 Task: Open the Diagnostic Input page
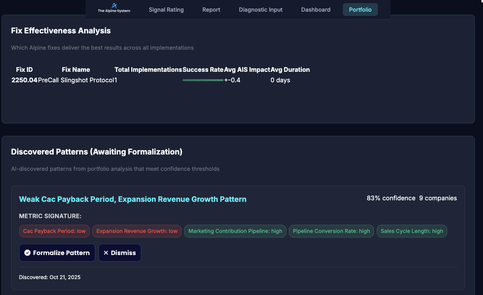coord(260,9)
